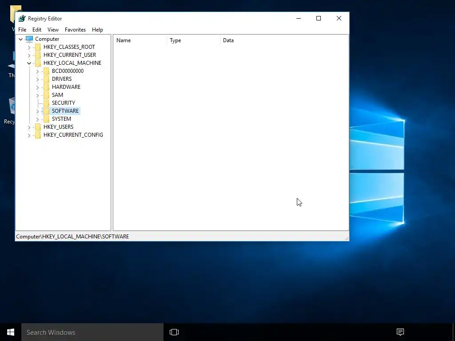Expand the HARDWARE key arrow

pyautogui.click(x=37, y=87)
